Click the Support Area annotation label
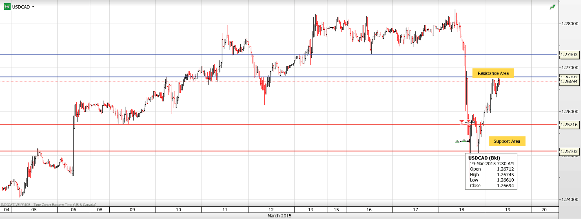This screenshot has width=581, height=219. pos(507,141)
